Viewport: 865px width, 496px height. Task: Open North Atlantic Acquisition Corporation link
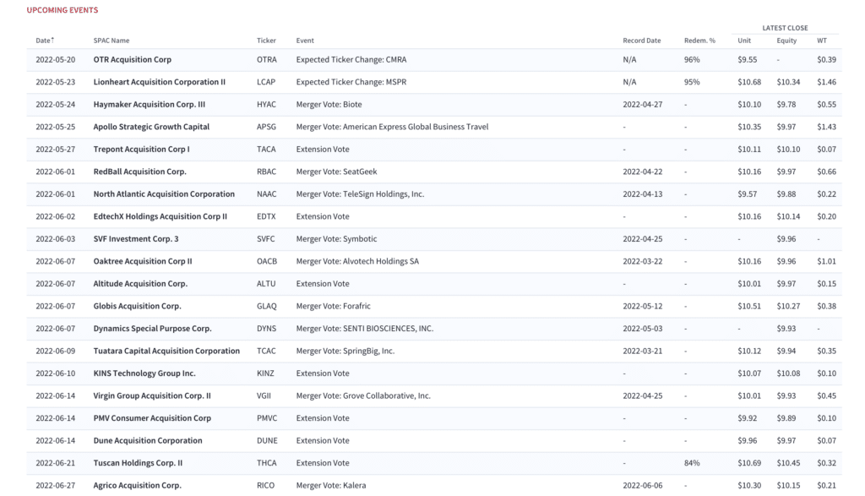pyautogui.click(x=164, y=194)
